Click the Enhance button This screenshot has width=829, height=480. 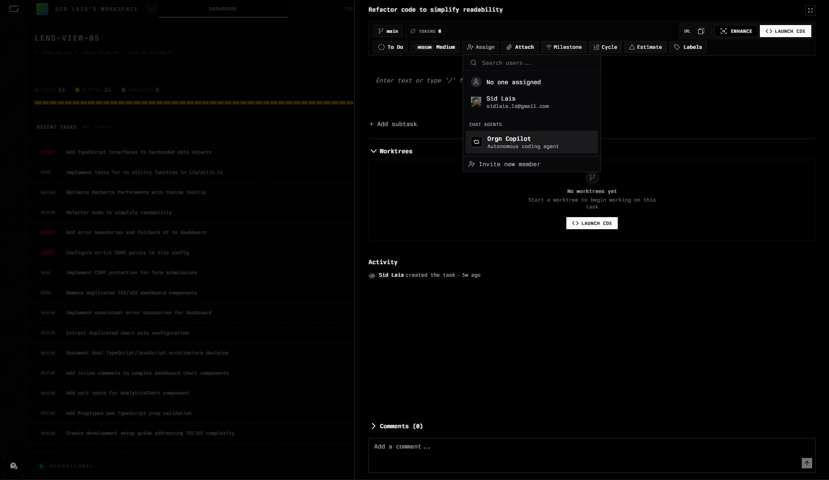(x=736, y=31)
